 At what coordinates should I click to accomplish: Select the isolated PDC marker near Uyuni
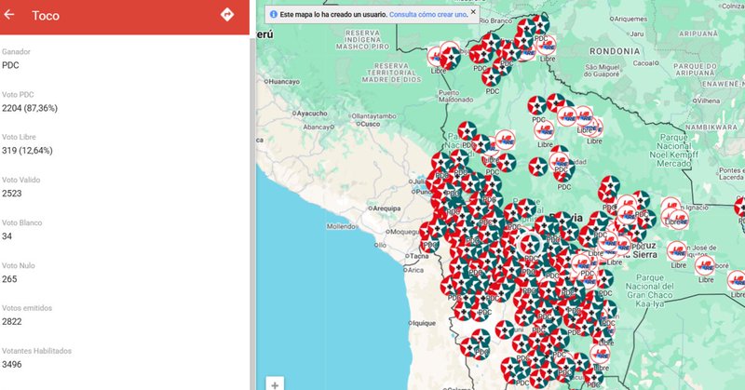[x=505, y=329]
